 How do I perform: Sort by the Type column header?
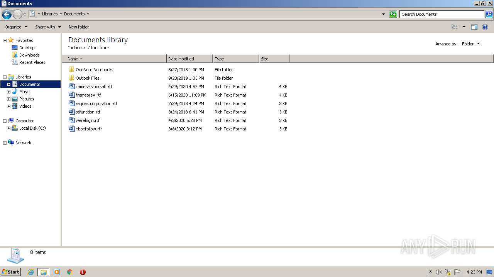[x=236, y=59]
